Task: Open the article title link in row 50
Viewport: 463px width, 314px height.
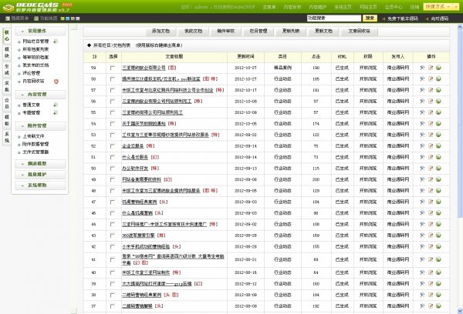Action: (x=135, y=169)
